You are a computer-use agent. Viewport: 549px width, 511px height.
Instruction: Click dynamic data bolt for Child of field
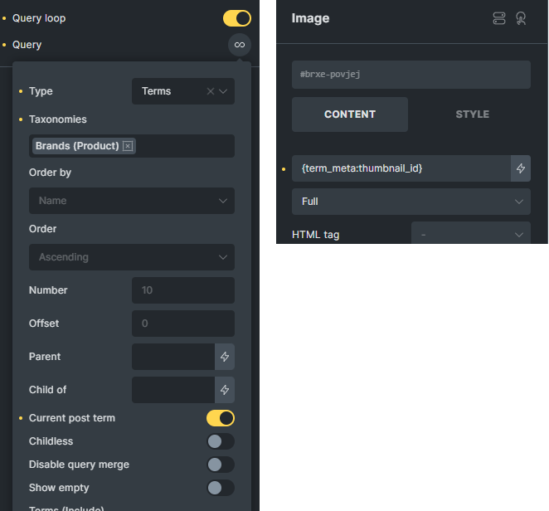click(225, 390)
